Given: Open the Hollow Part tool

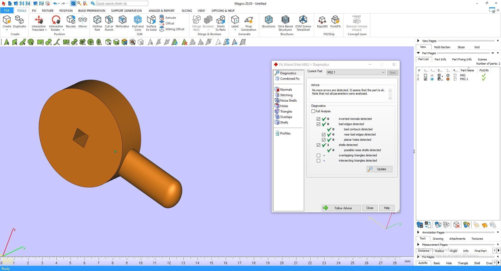Looking at the screenshot, I should pos(97,23).
